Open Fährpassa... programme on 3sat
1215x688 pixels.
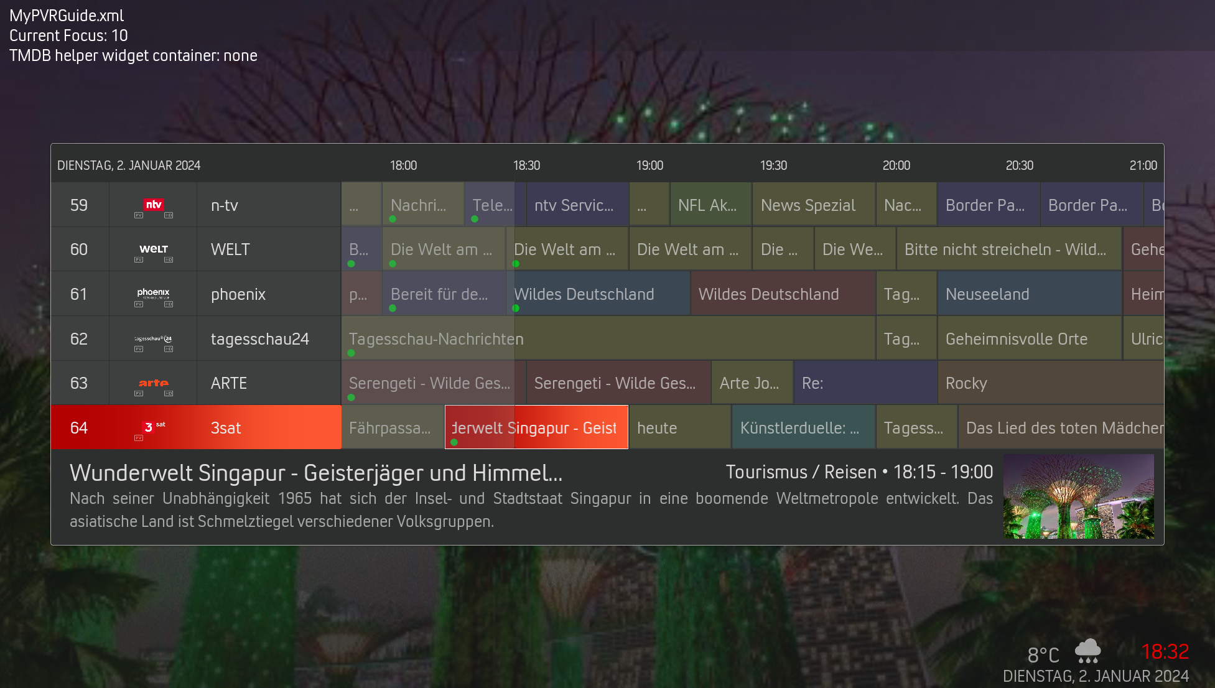(x=393, y=427)
